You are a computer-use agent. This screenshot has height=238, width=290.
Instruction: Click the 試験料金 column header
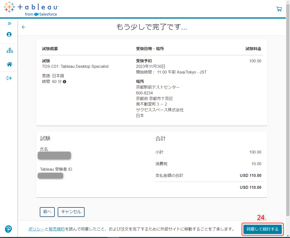pyautogui.click(x=253, y=49)
